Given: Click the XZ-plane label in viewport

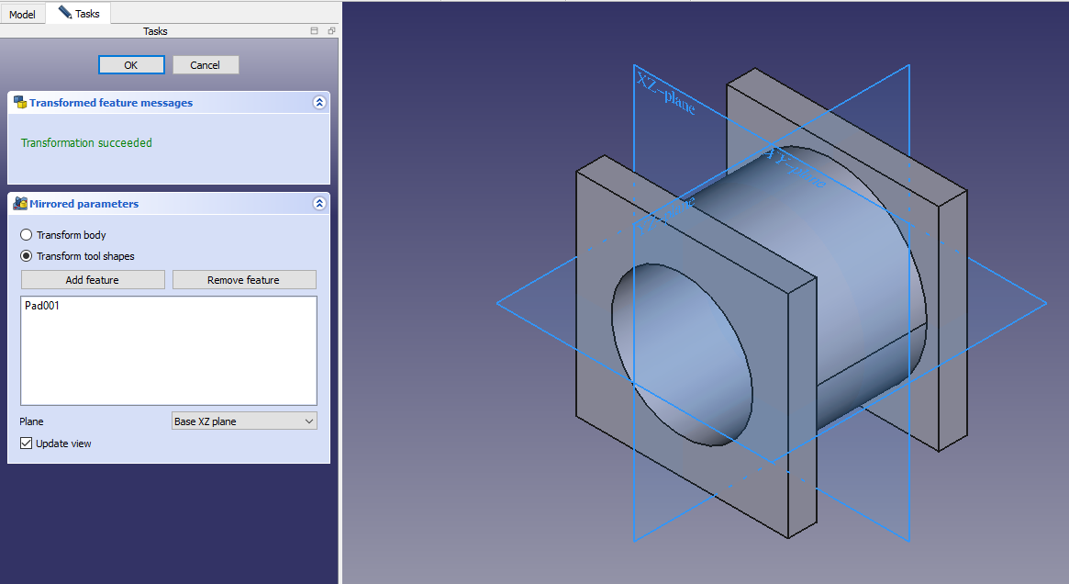Looking at the screenshot, I should 665,93.
